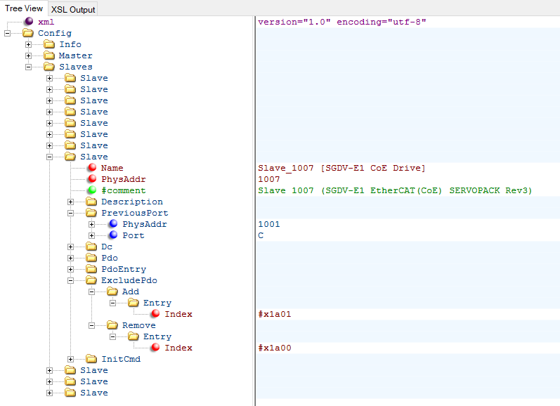Click the red ball icon beside Name
The height and width of the screenshot is (406, 560).
(x=91, y=168)
